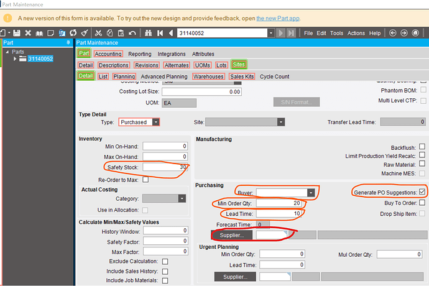Open the Memo note icon
This screenshot has height=286, width=429.
pos(50,33)
